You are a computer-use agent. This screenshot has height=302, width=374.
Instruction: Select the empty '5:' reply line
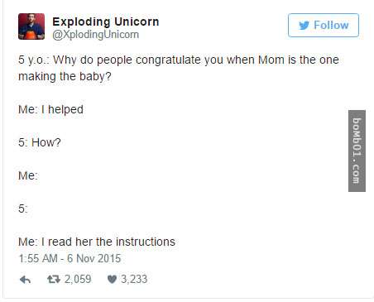tap(23, 209)
